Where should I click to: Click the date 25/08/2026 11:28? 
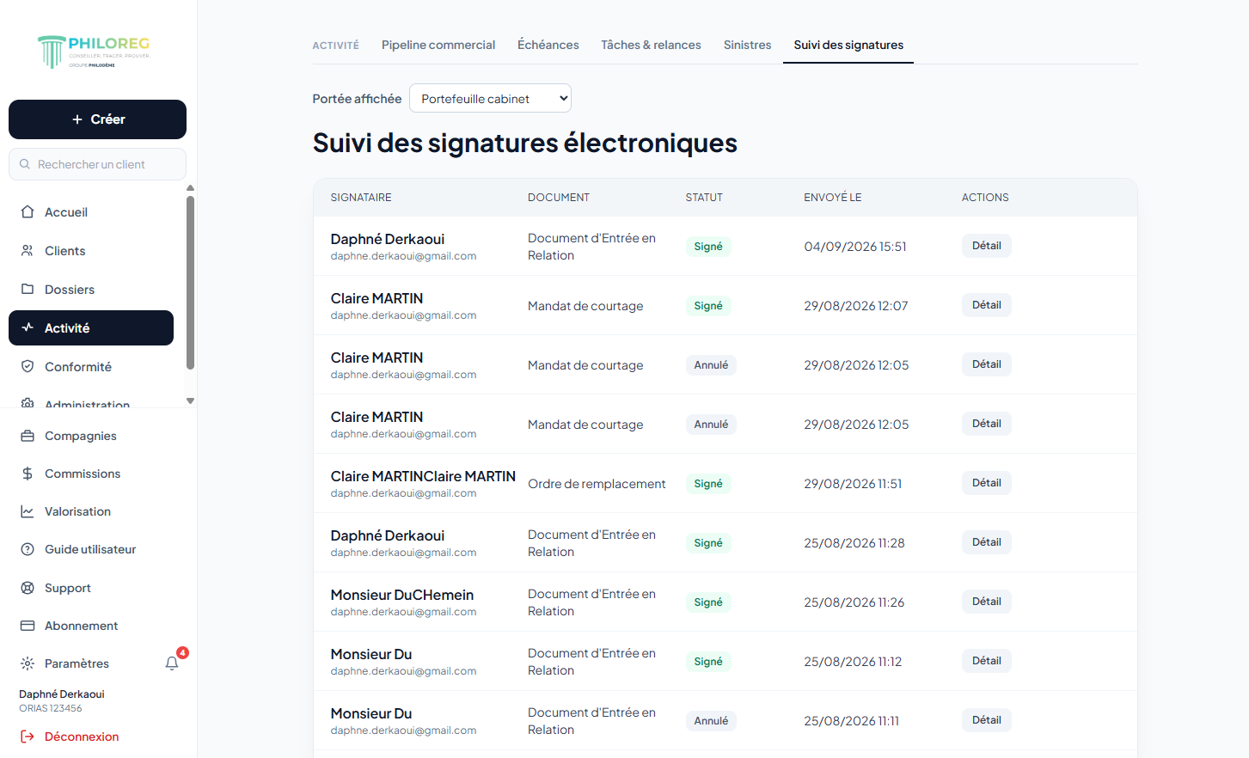854,543
